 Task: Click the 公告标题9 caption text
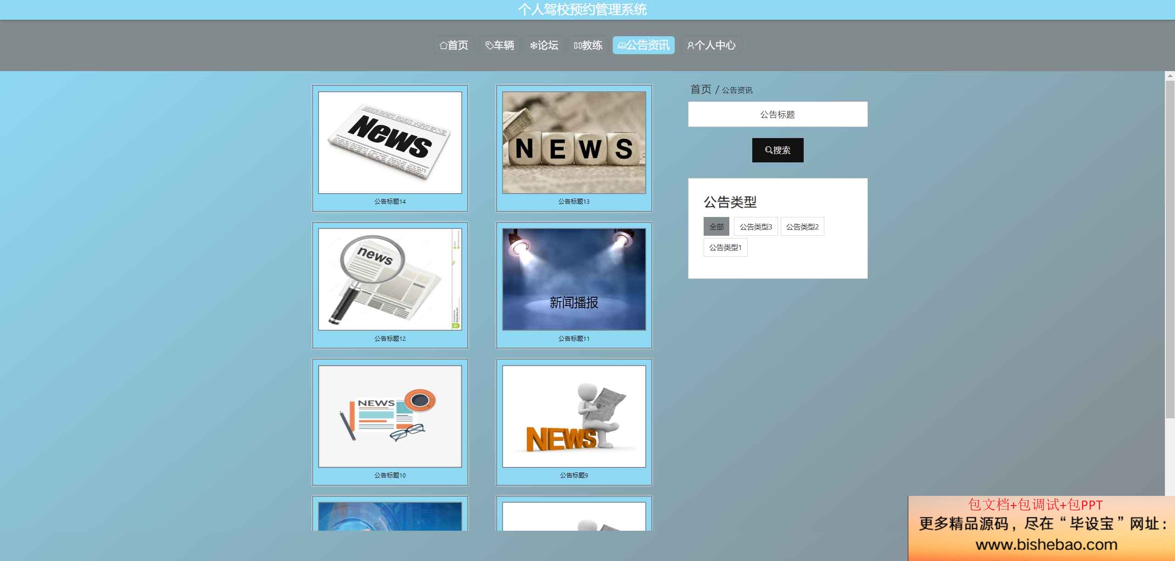[574, 475]
